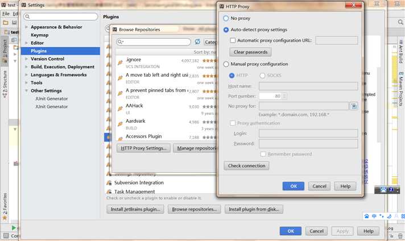Click the open folder toolbar icon in the IDE

[6, 23]
